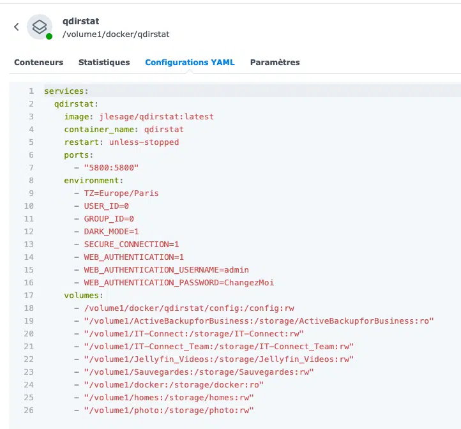Image resolution: width=461 pixels, height=429 pixels.
Task: Click the /volume1/docker:/storage/docker:ro line
Action: coord(174,385)
